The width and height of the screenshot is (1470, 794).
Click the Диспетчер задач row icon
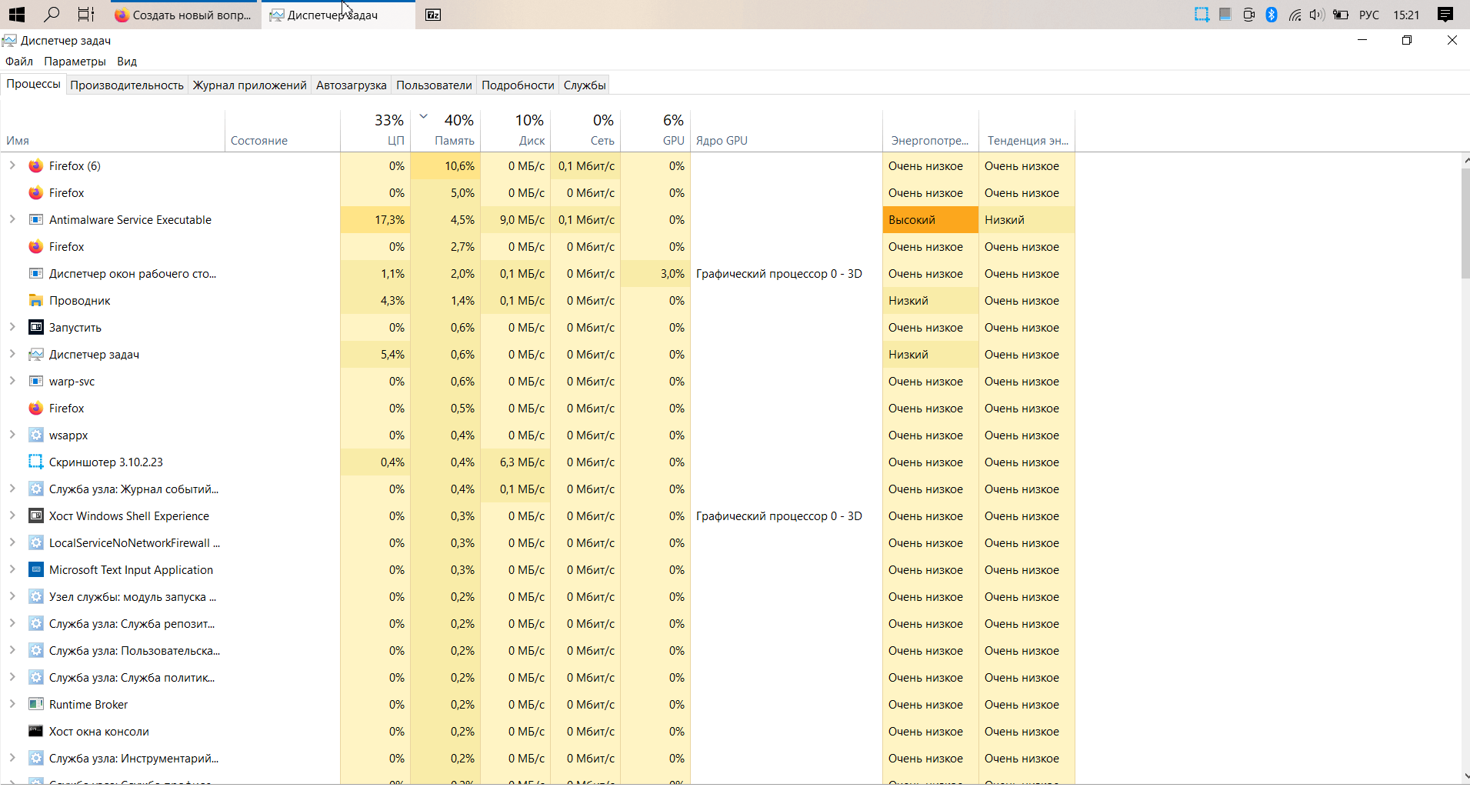tap(35, 355)
